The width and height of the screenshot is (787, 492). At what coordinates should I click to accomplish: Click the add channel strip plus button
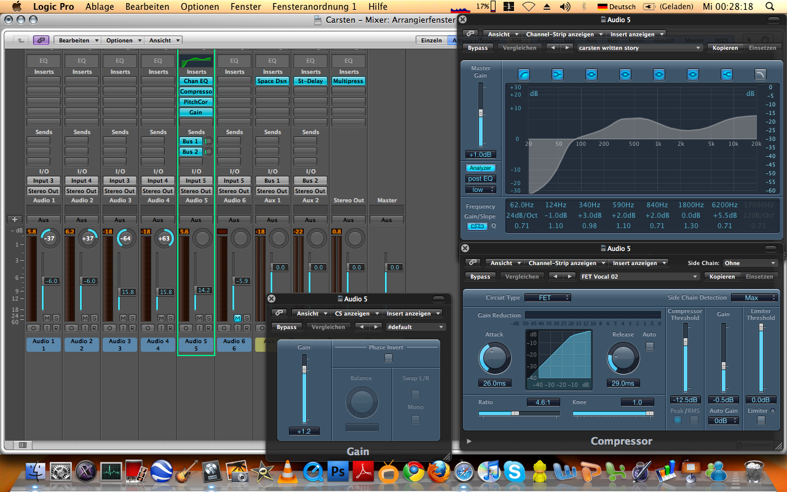coord(15,220)
